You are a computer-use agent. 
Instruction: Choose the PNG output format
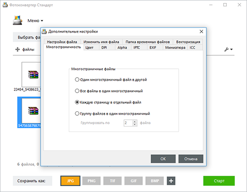pos(91,181)
